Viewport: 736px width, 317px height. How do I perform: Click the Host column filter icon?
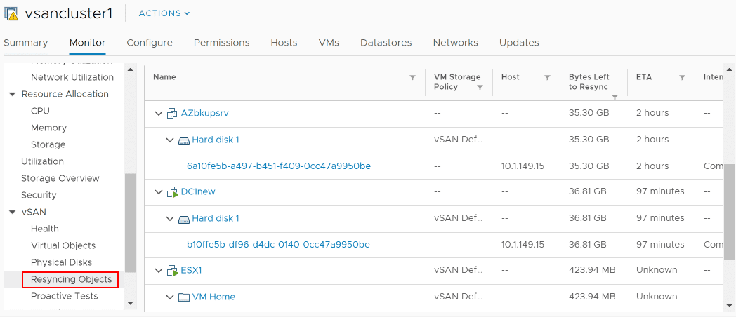(x=547, y=78)
